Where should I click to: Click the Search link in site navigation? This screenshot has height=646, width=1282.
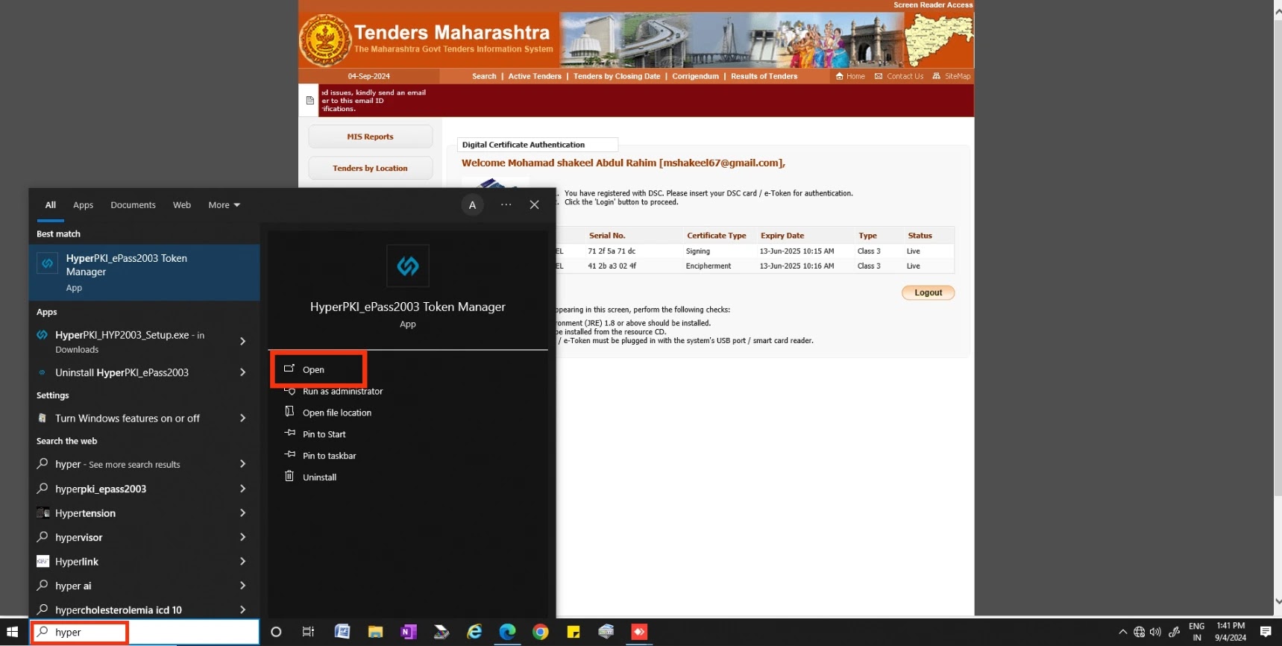[484, 76]
